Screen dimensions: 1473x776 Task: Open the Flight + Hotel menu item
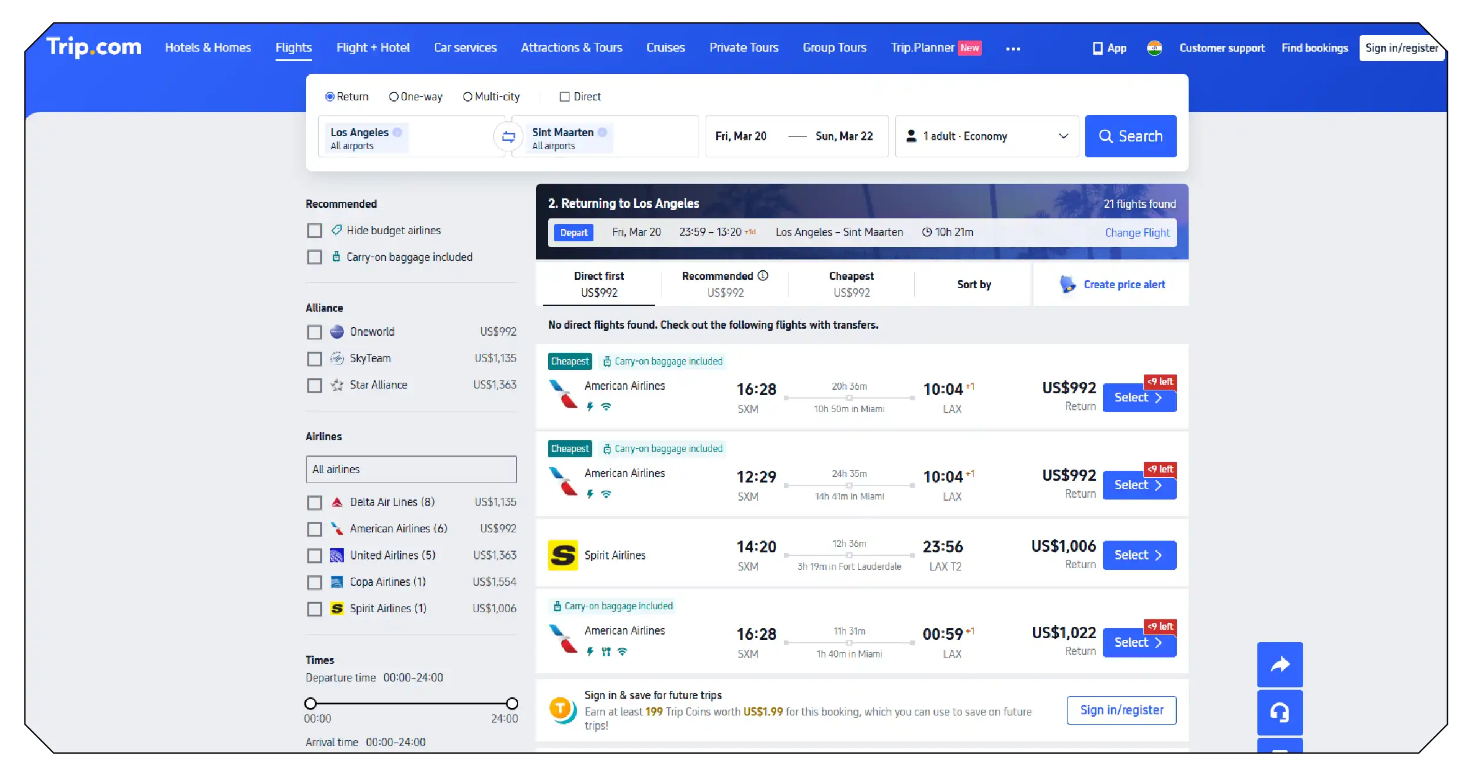pyautogui.click(x=373, y=48)
